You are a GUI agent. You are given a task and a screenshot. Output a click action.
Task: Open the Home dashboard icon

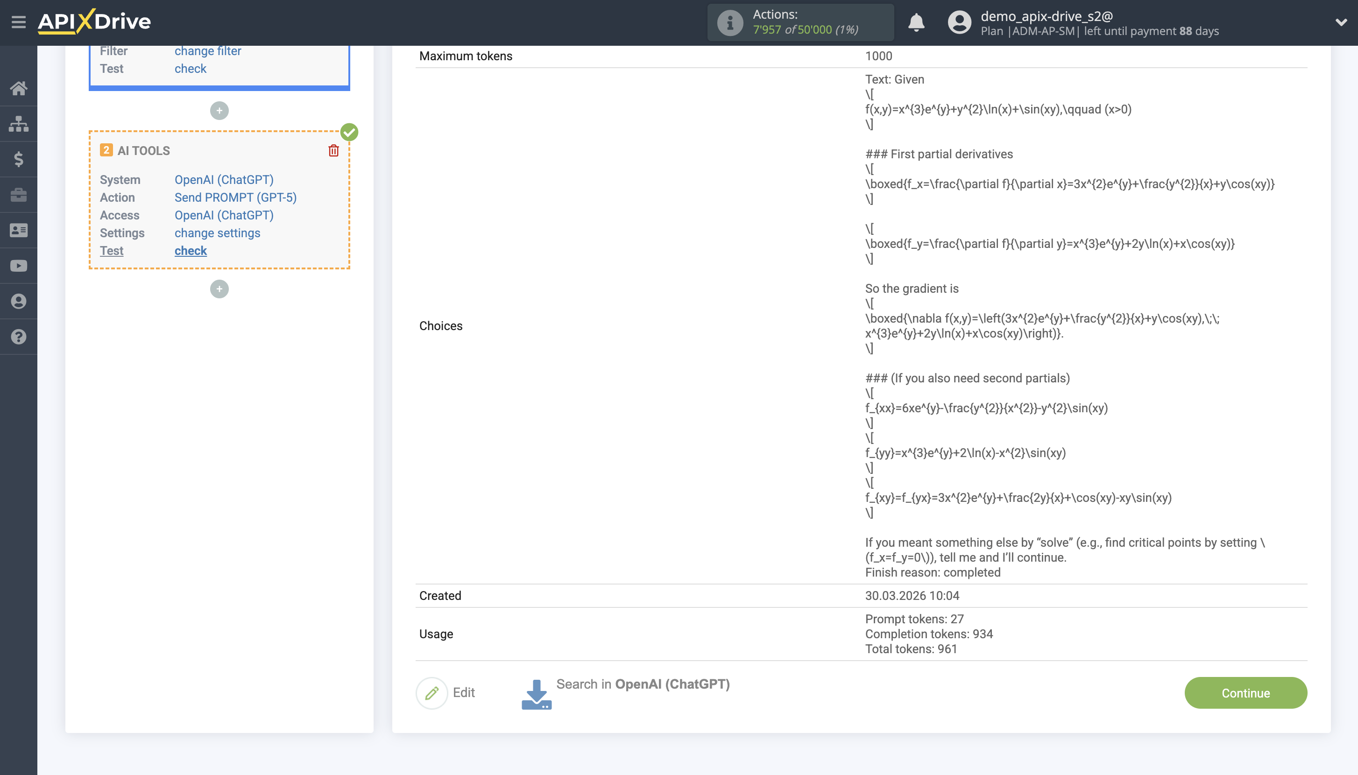[19, 88]
